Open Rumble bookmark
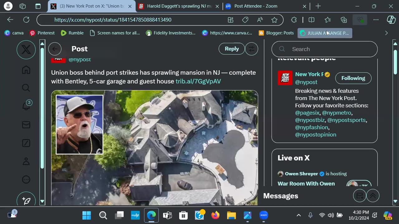Viewport: 399px width, 224px height. pos(72,33)
